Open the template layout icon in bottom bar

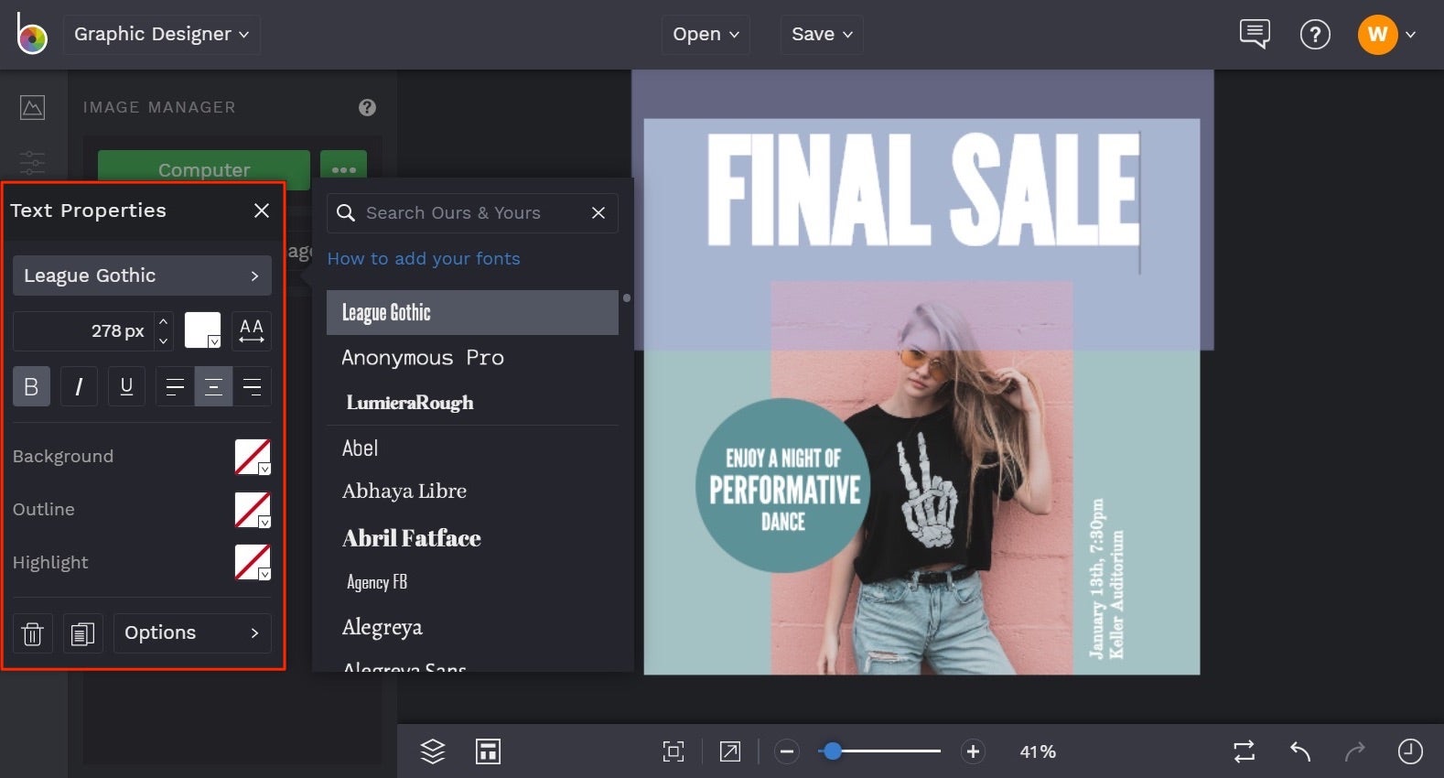(488, 751)
